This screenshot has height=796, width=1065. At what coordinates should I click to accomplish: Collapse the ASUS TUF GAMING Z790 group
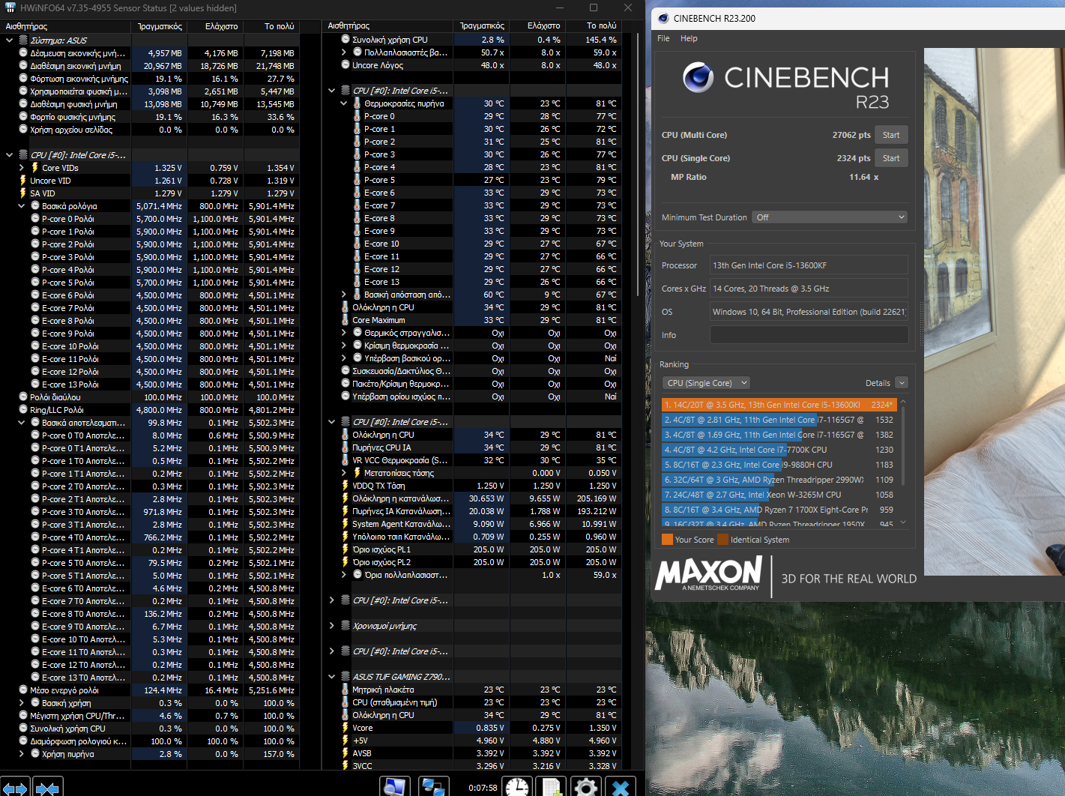[331, 677]
